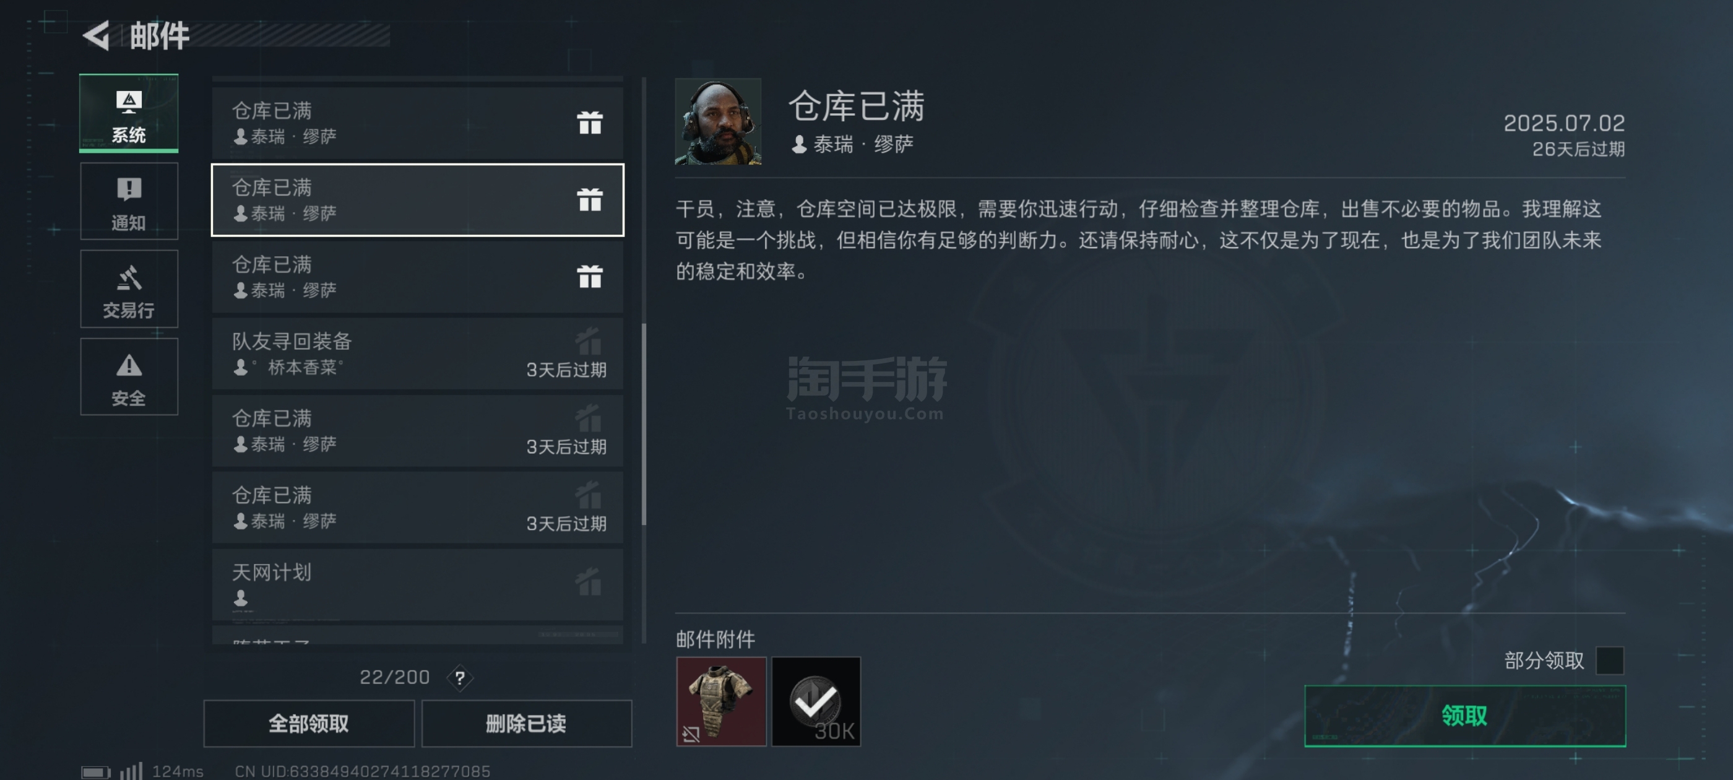
Task: Delete read mail with 删除已读
Action: point(526,724)
